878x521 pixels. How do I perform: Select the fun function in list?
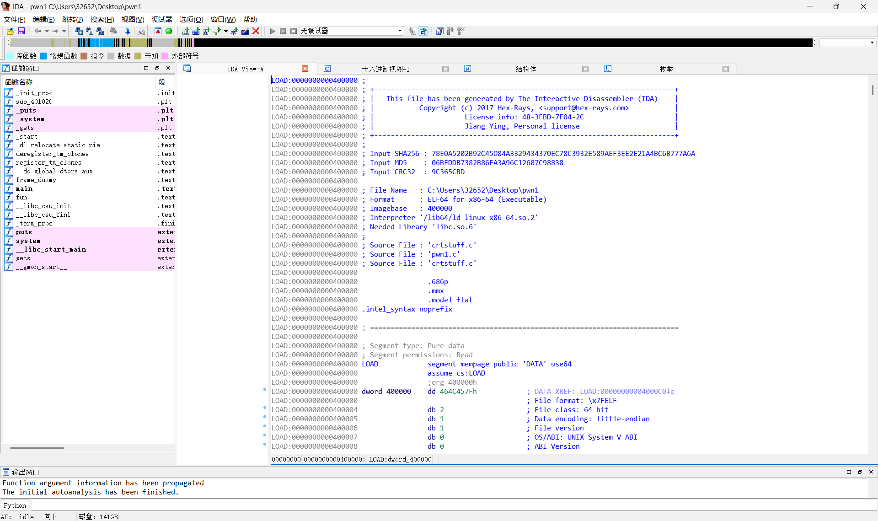point(89,197)
